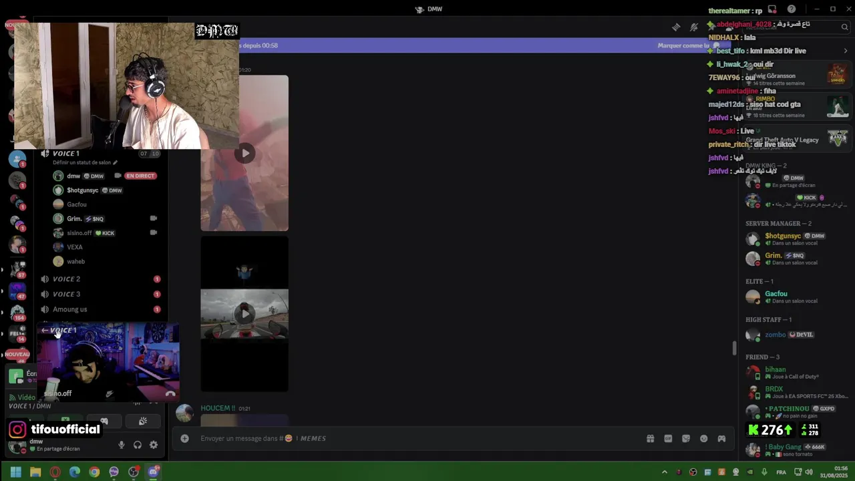Expand the system tray hidden icons chevron
Screen dimensions: 855x481
tap(665, 472)
